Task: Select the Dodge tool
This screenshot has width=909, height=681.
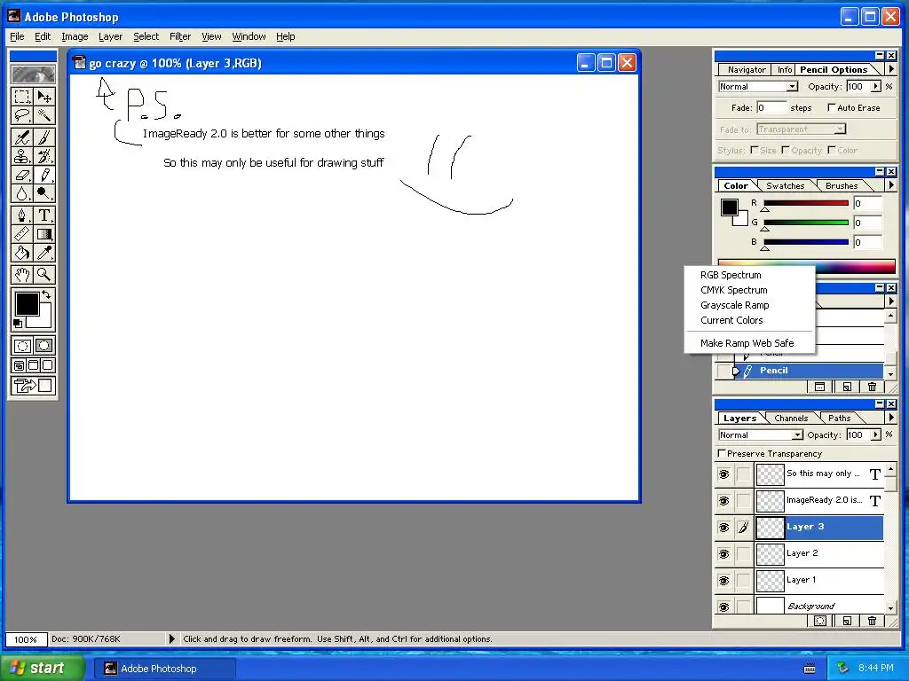Action: [44, 193]
